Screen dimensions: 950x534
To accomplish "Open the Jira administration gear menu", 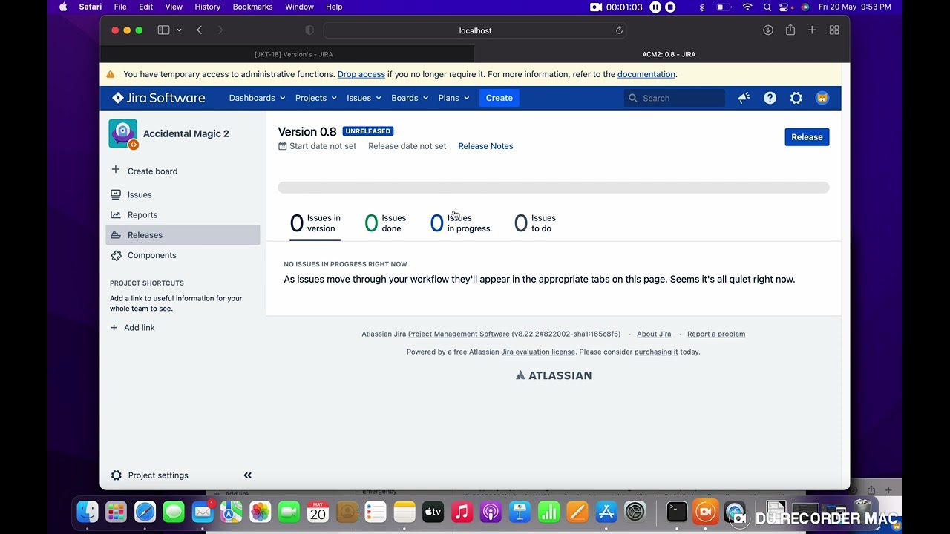I will pos(796,98).
